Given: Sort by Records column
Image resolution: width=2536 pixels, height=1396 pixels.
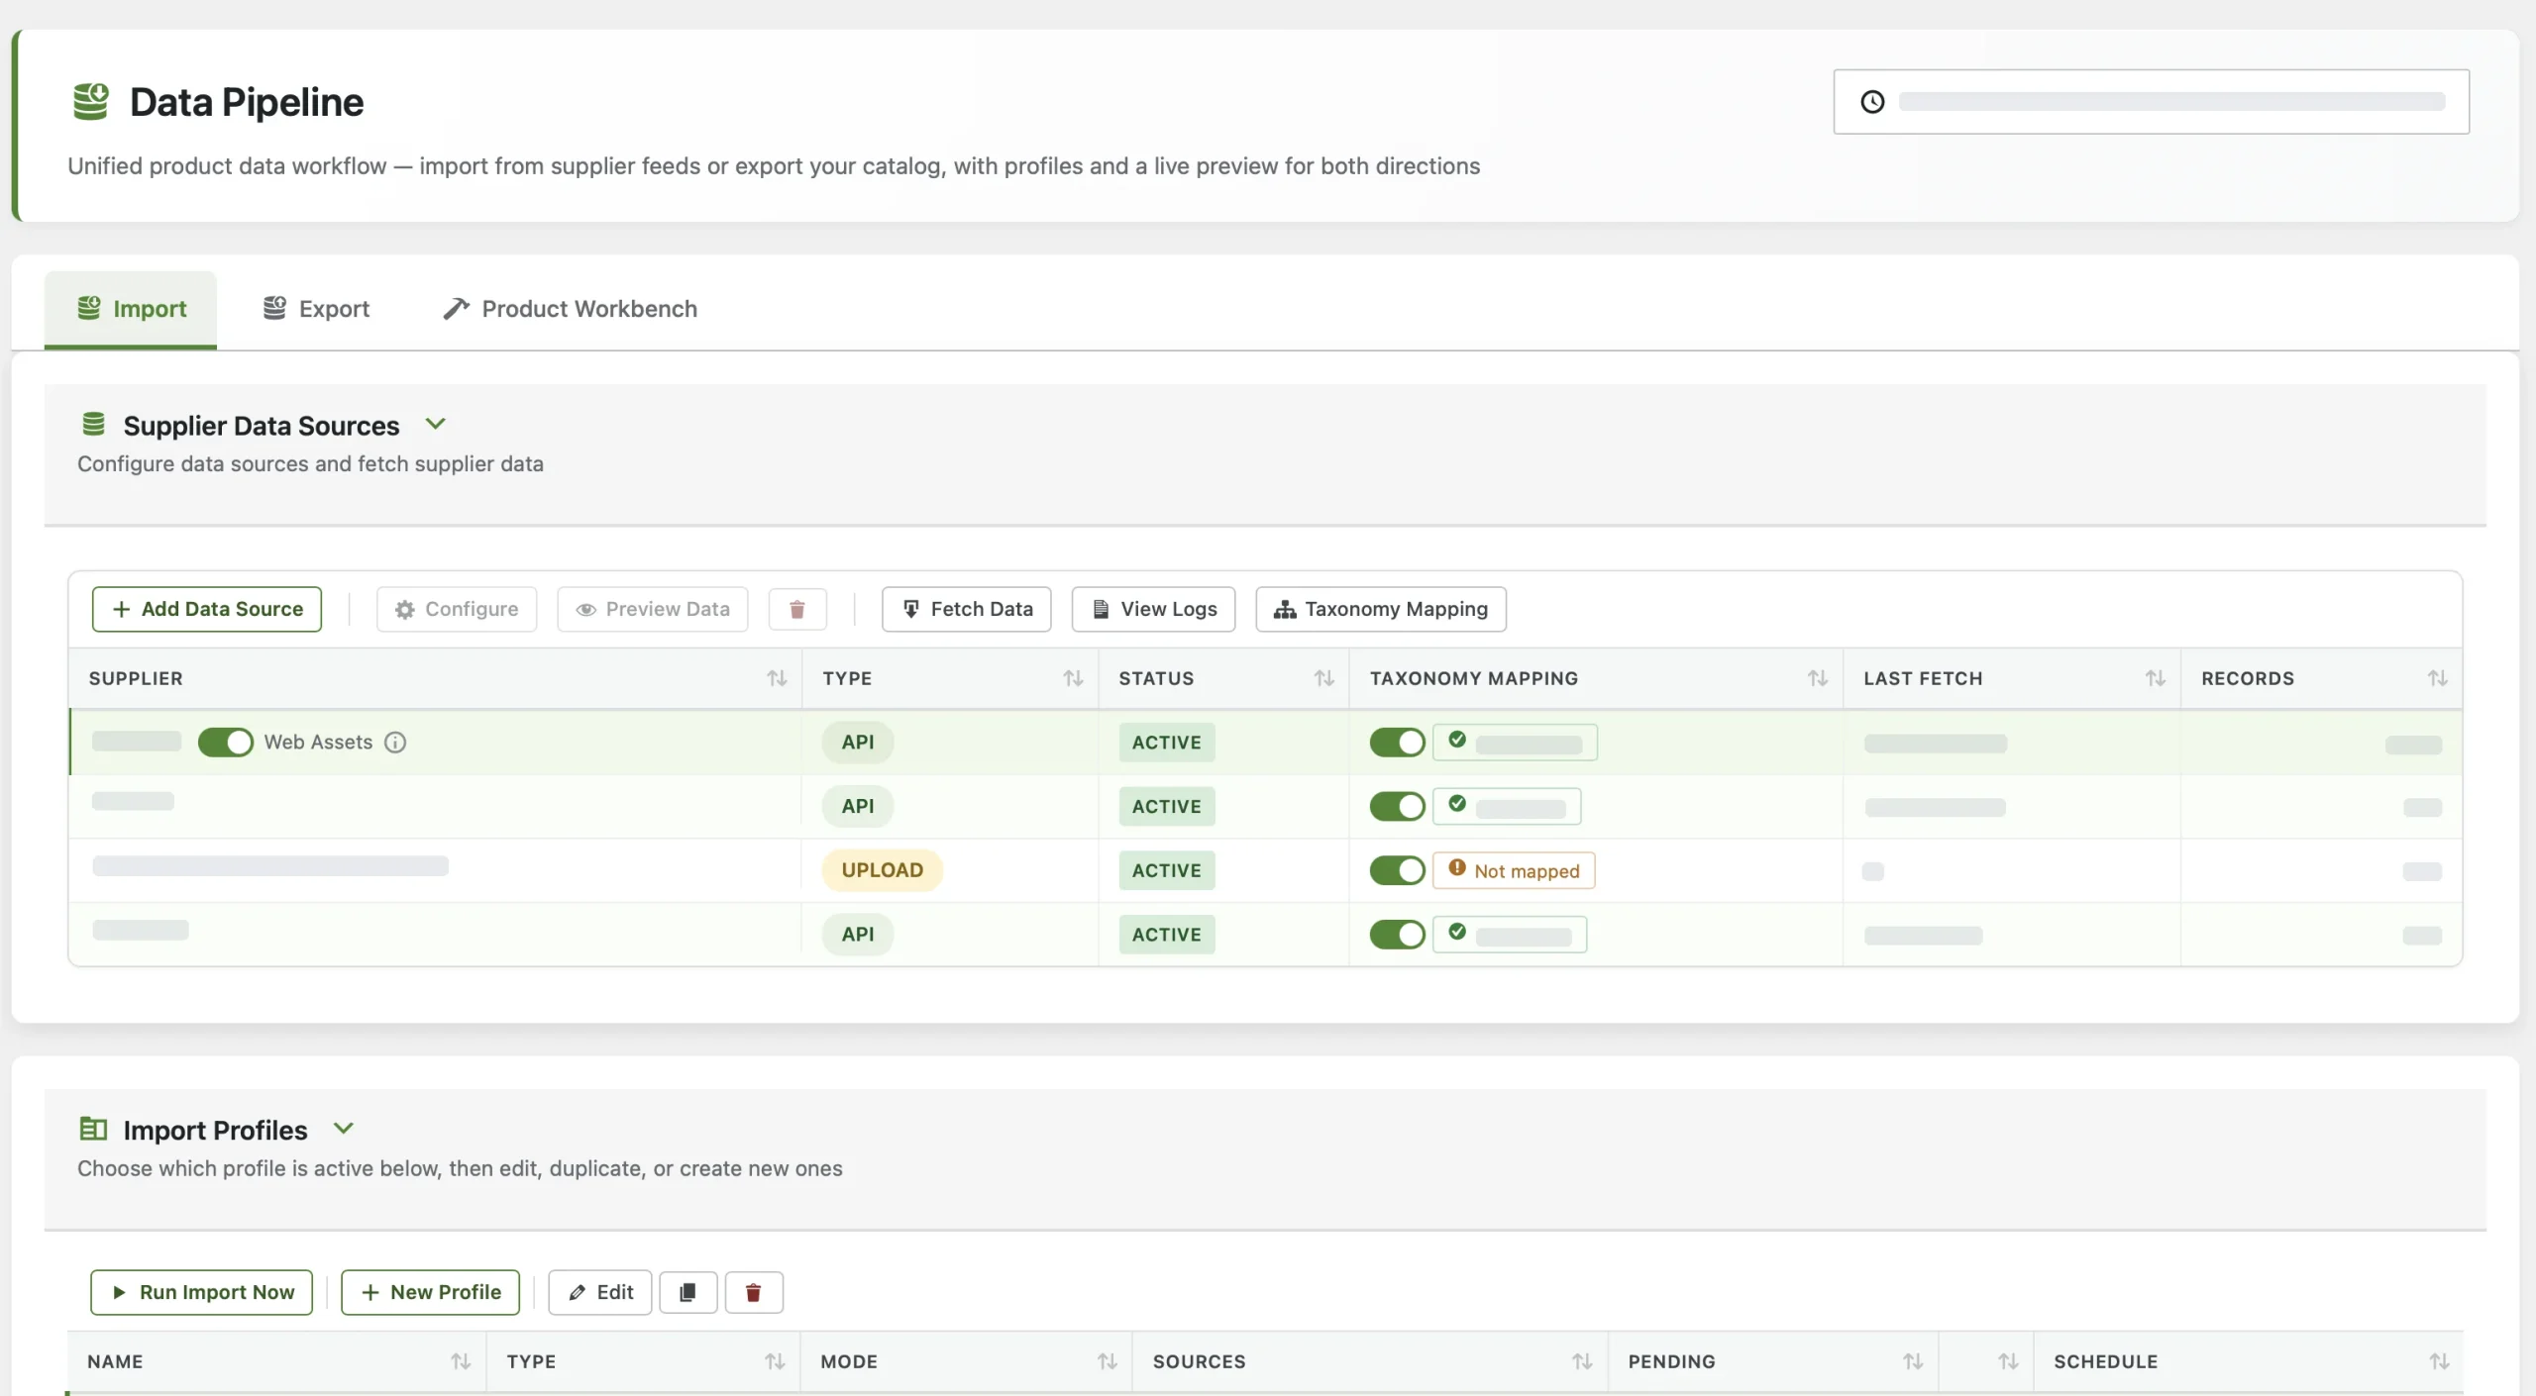Looking at the screenshot, I should (x=2438, y=678).
